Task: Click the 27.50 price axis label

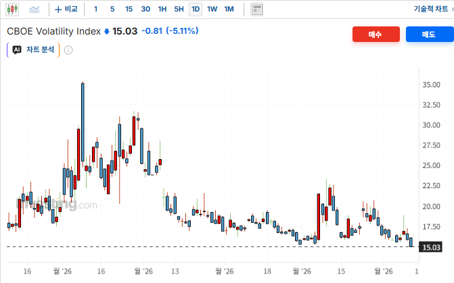Action: (x=431, y=145)
